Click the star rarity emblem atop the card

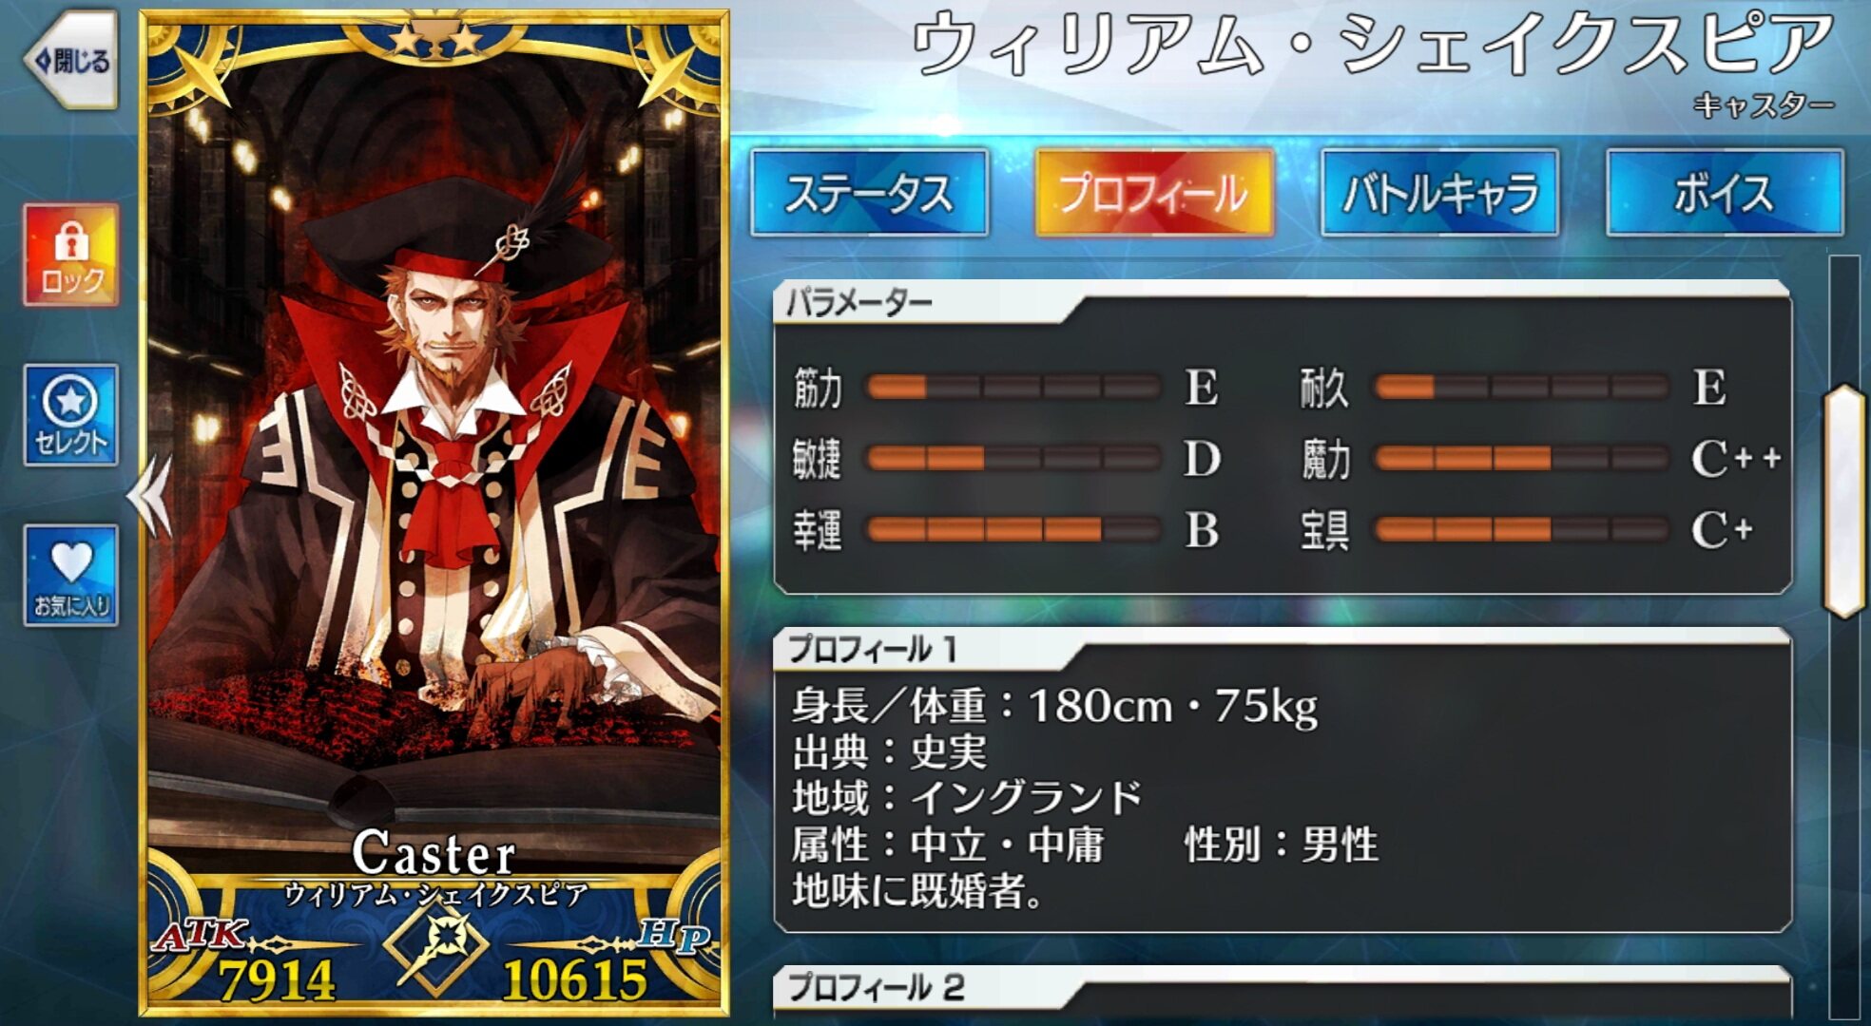(x=435, y=38)
